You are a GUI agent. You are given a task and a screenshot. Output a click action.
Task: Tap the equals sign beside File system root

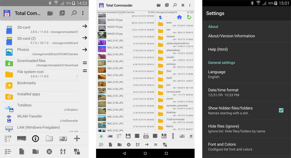[x=85, y=71]
